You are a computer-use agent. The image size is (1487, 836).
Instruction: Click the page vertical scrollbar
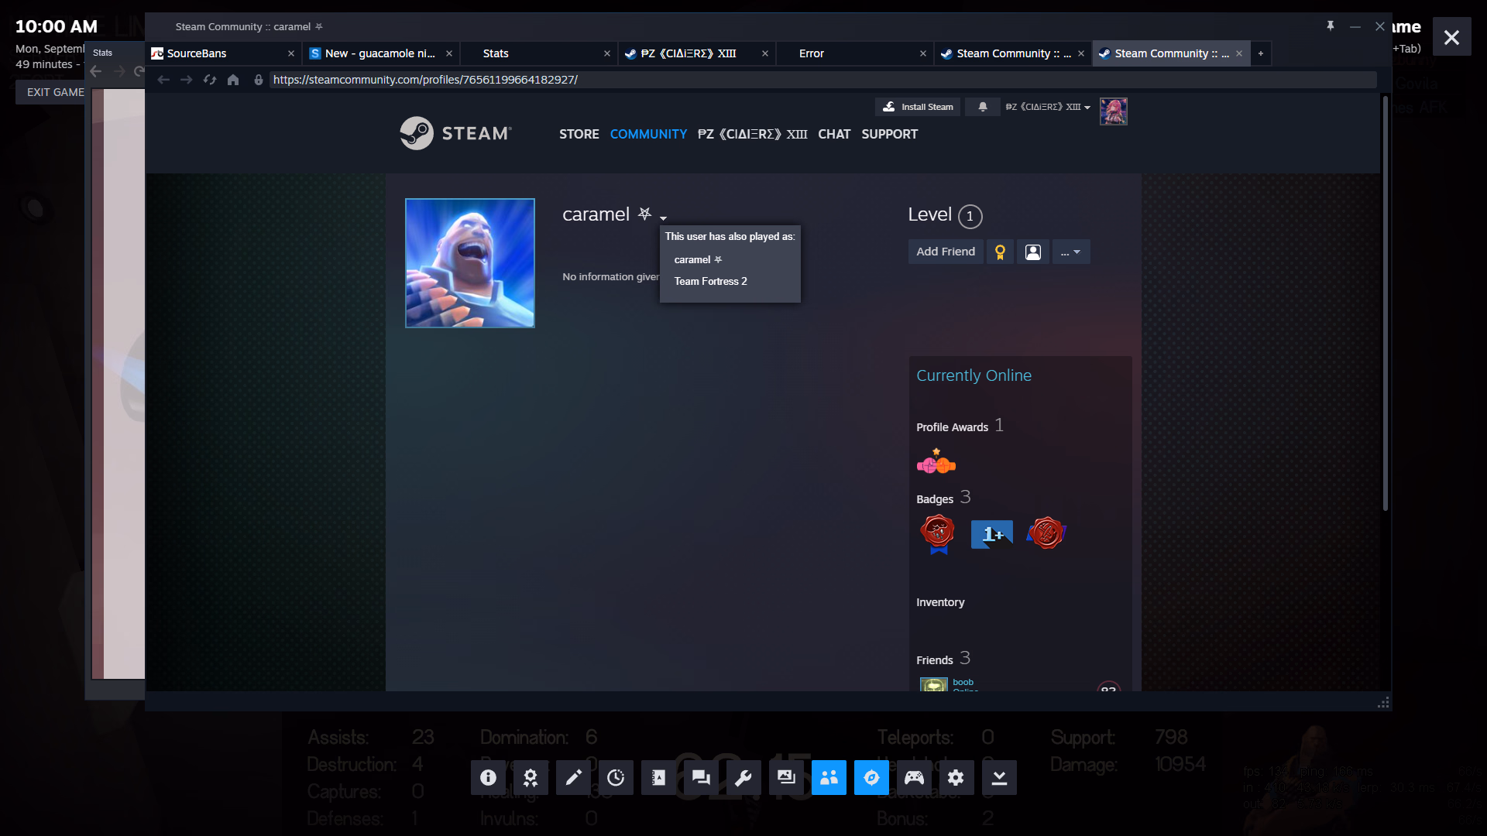click(x=1385, y=303)
